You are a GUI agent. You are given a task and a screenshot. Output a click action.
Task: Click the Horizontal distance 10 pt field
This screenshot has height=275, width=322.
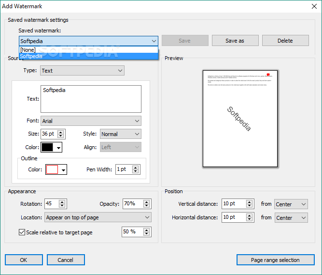pyautogui.click(x=234, y=217)
